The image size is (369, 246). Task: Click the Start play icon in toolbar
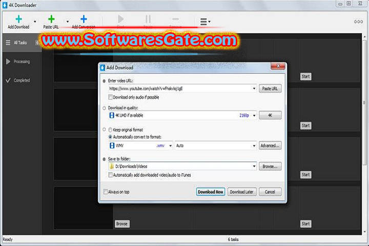(121, 19)
